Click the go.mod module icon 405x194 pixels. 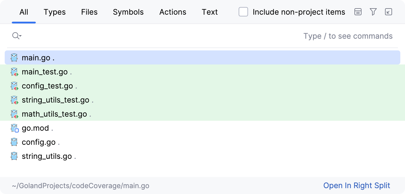(x=14, y=128)
